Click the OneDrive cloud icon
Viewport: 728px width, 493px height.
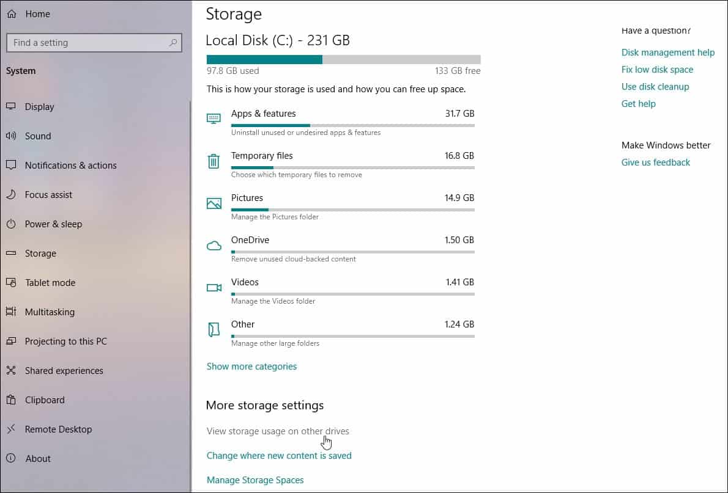click(x=214, y=246)
